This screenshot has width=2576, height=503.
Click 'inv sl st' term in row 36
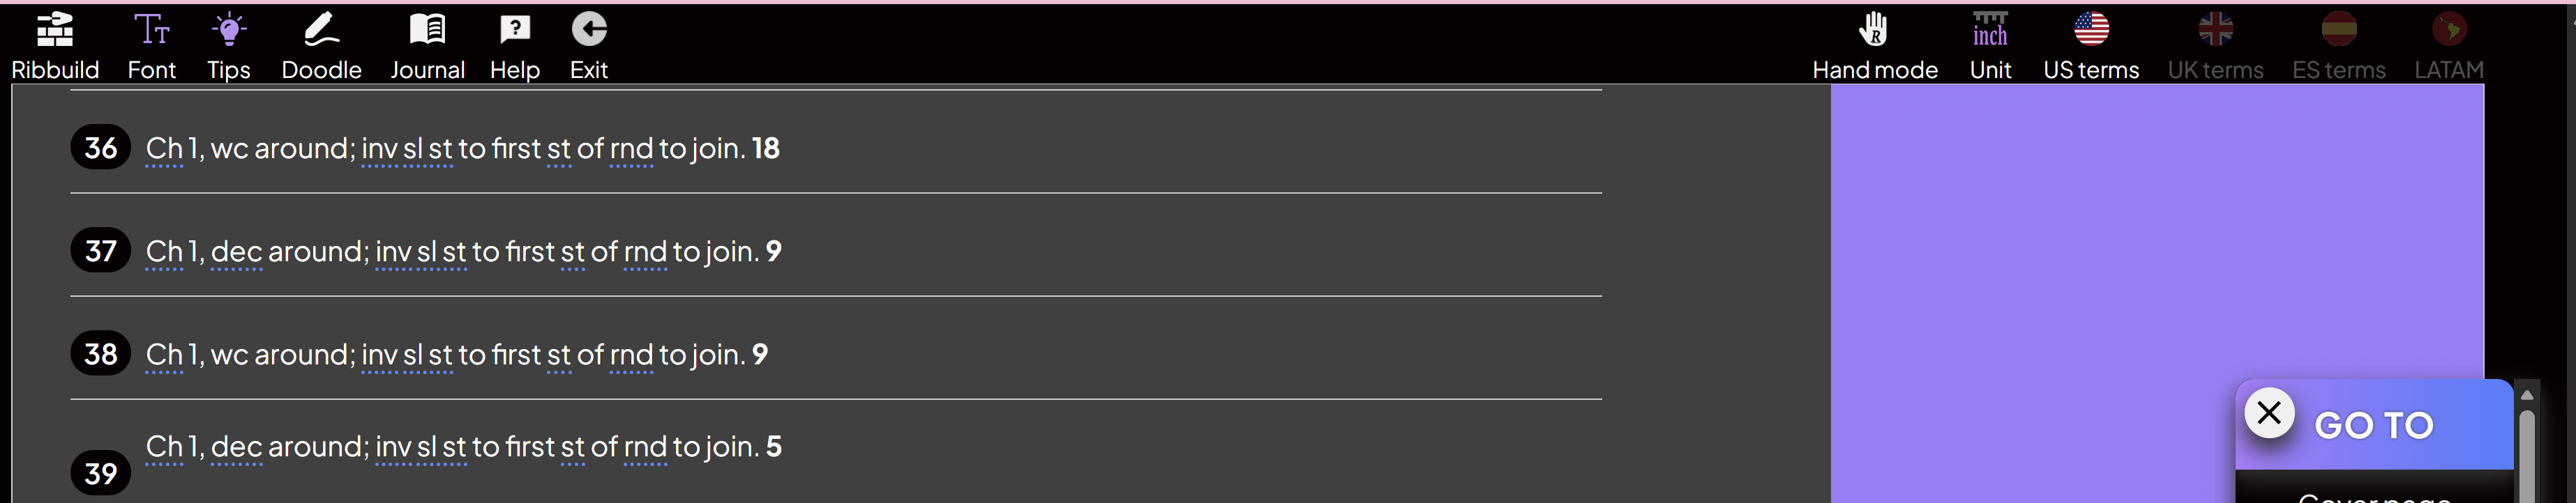coord(407,148)
